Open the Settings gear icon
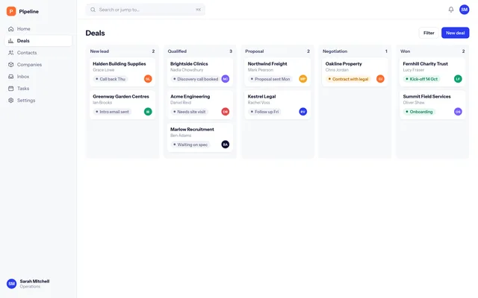The width and height of the screenshot is (478, 298). tap(11, 101)
